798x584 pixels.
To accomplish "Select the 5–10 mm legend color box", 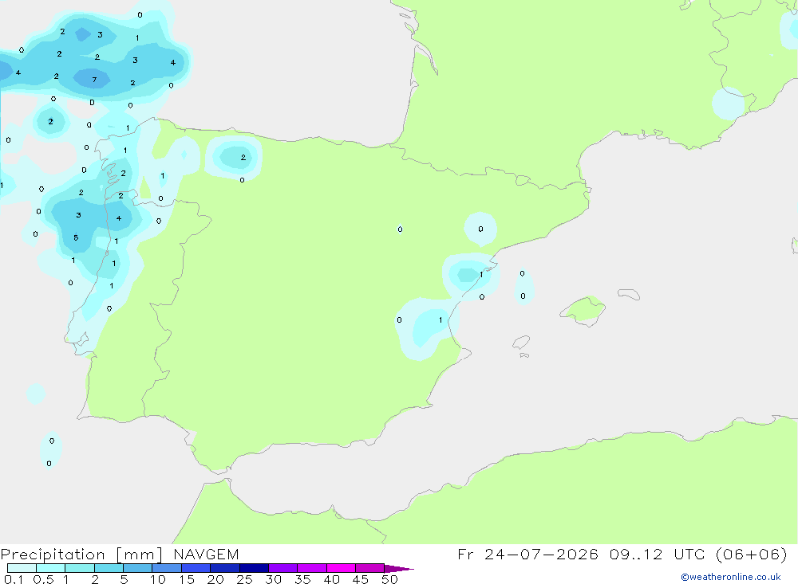I will (x=138, y=568).
